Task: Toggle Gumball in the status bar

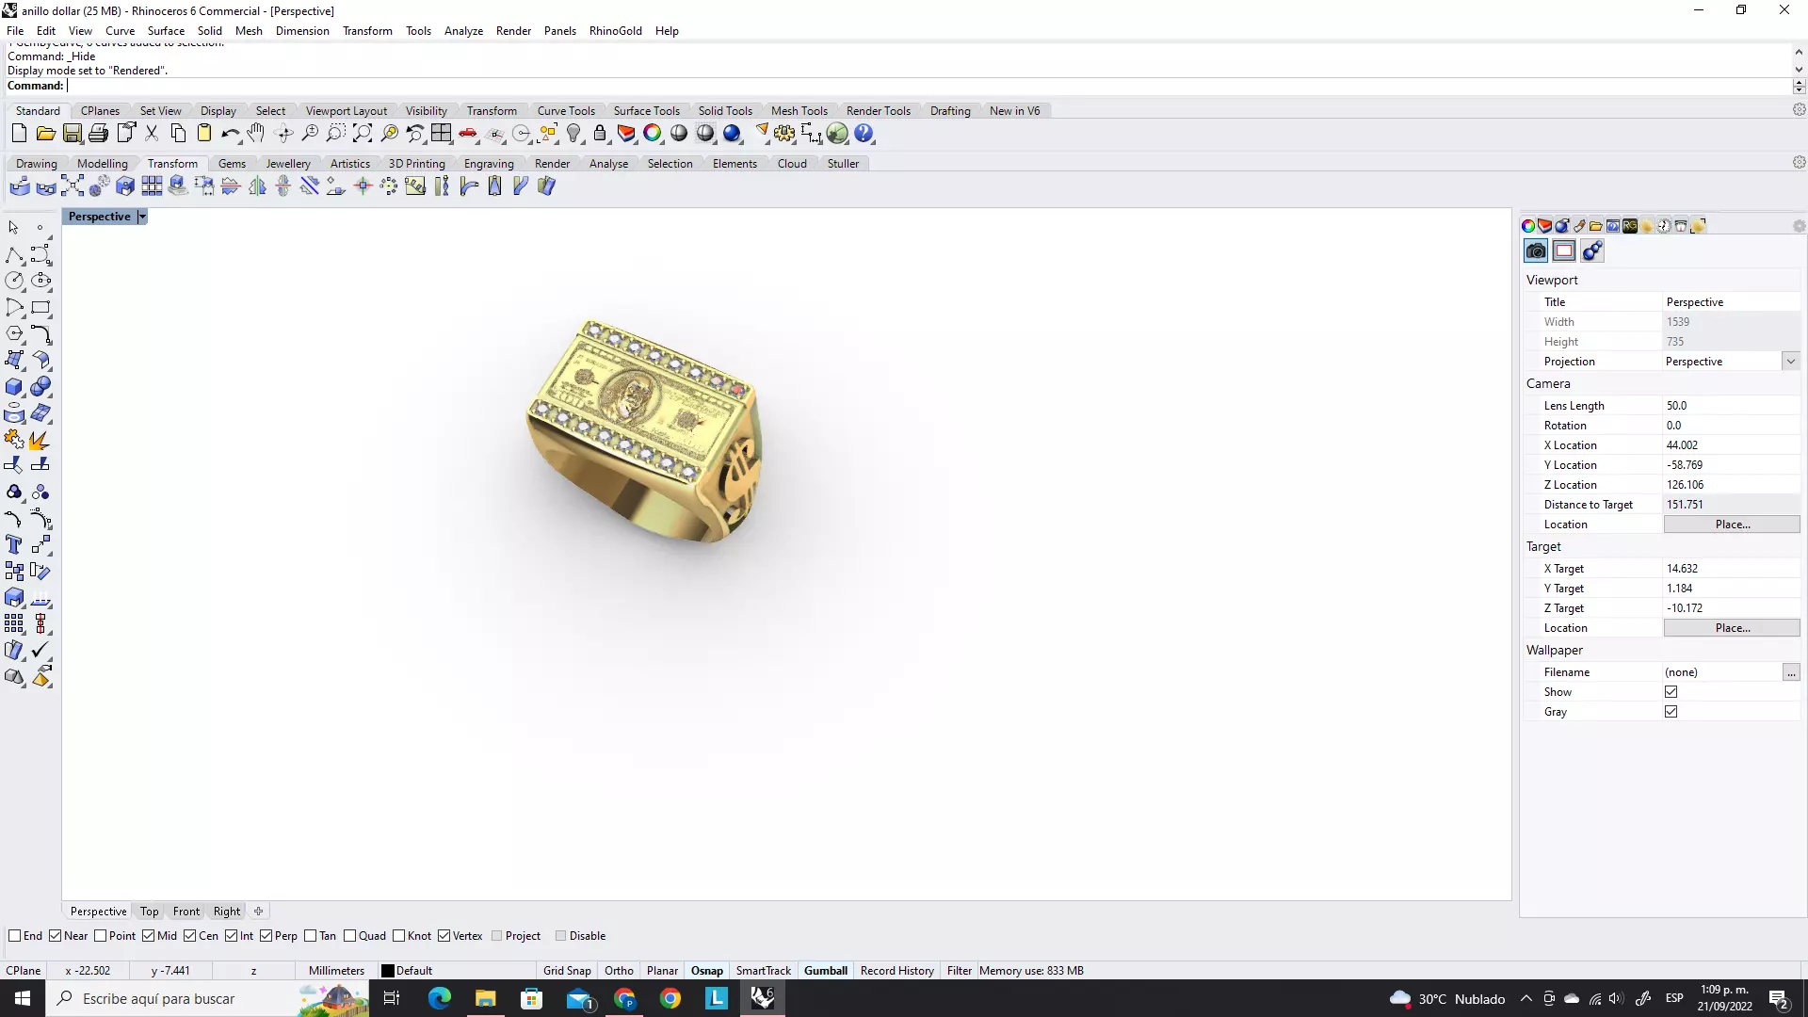Action: (825, 971)
